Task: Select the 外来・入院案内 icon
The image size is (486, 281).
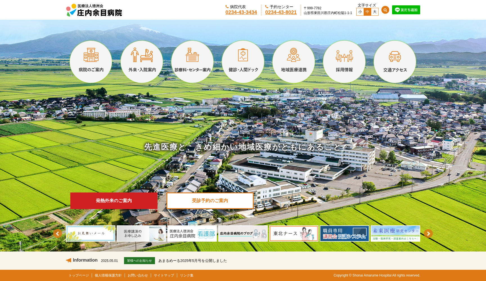Action: coord(142,62)
